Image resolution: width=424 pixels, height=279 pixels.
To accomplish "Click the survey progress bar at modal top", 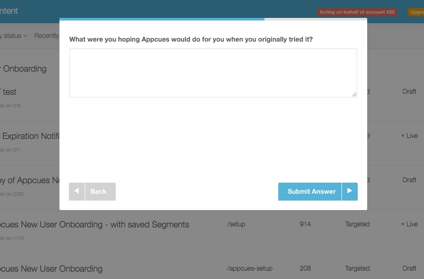I will pos(213,19).
